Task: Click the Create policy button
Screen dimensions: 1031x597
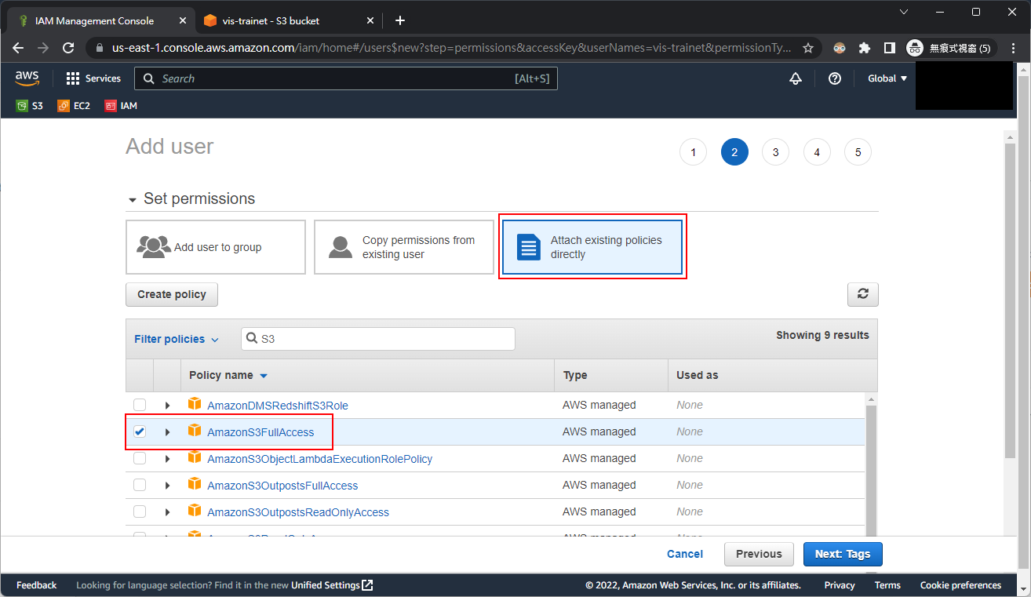Action: (172, 294)
